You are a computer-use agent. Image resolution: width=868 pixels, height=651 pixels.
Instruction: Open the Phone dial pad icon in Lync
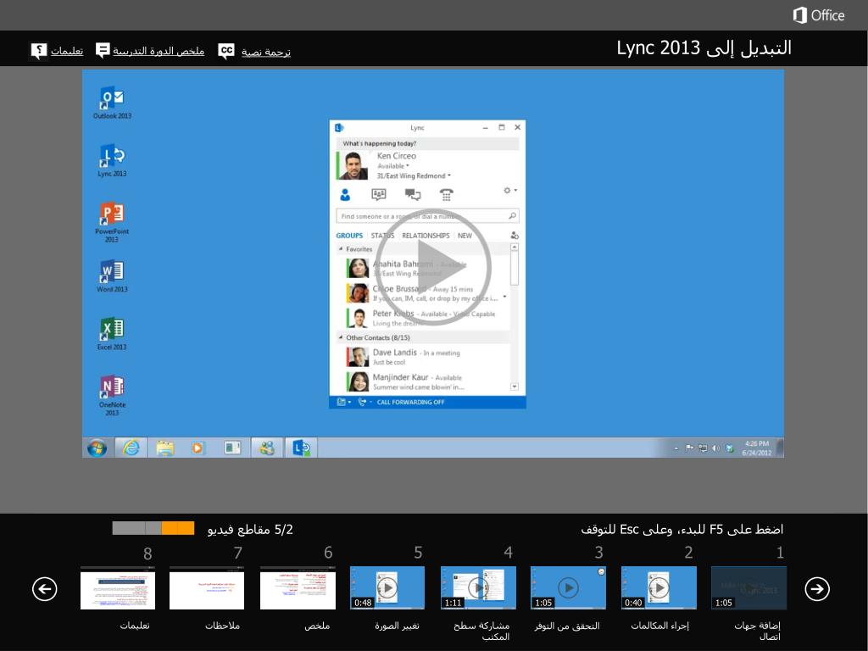(446, 194)
